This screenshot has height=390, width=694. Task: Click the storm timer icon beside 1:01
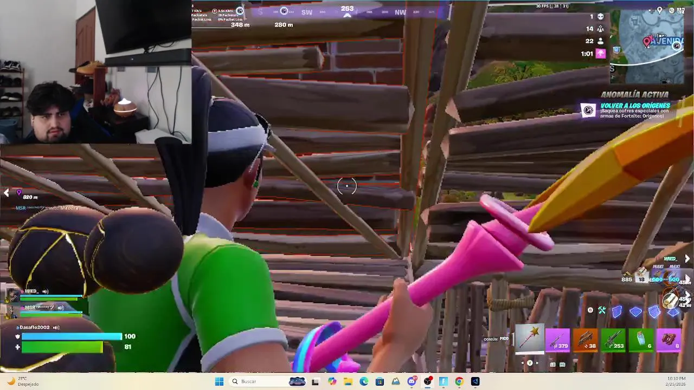(601, 53)
